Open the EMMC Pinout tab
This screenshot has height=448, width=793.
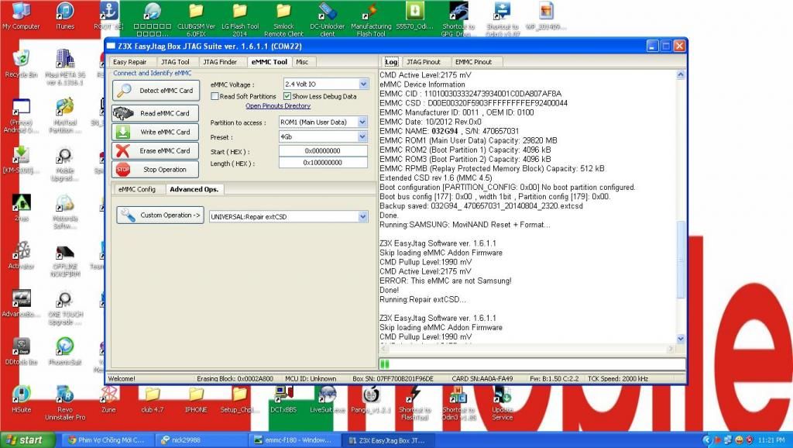coord(473,62)
